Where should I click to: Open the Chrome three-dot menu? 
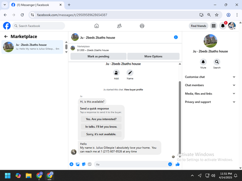pyautogui.click(x=237, y=15)
